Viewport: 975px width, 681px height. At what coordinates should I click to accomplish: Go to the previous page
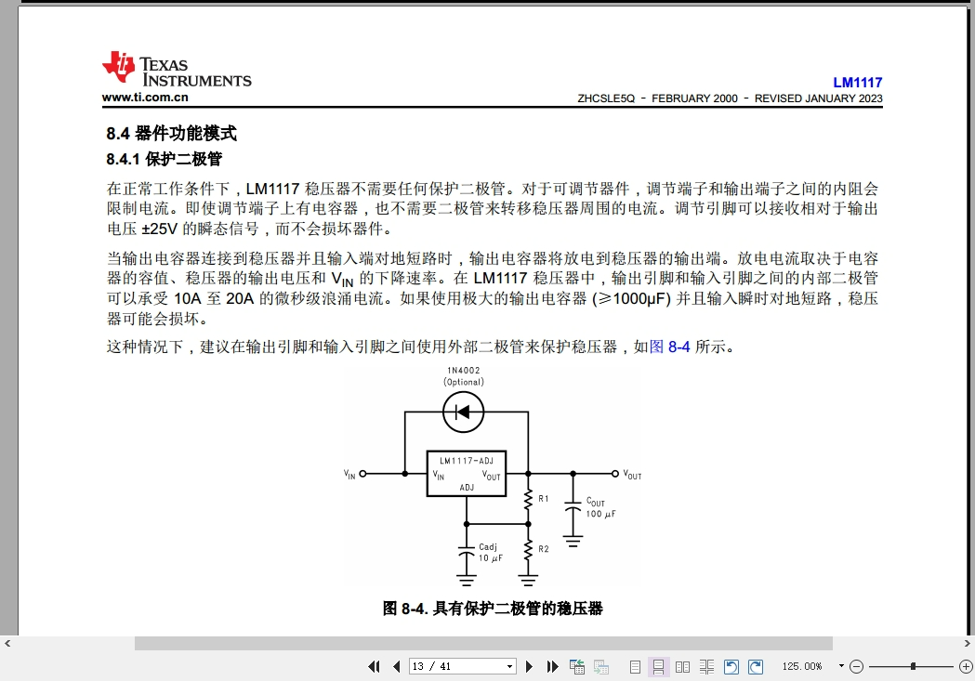pos(397,666)
